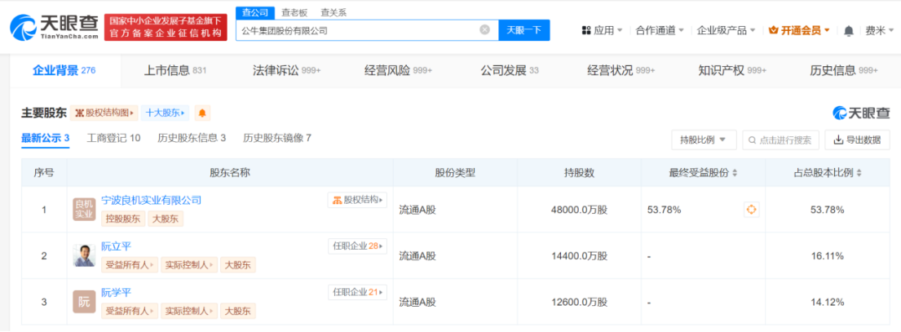Image resolution: width=901 pixels, height=332 pixels.
Task: Click the 14400.0万股 holdings cell
Action: tap(579, 256)
